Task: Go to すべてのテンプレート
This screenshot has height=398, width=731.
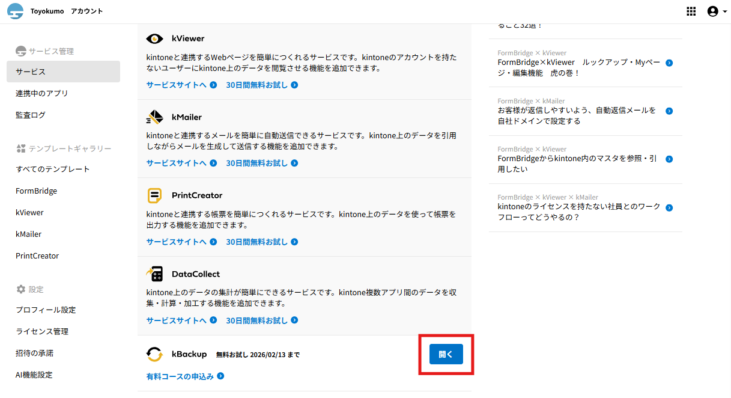Action: tap(53, 169)
